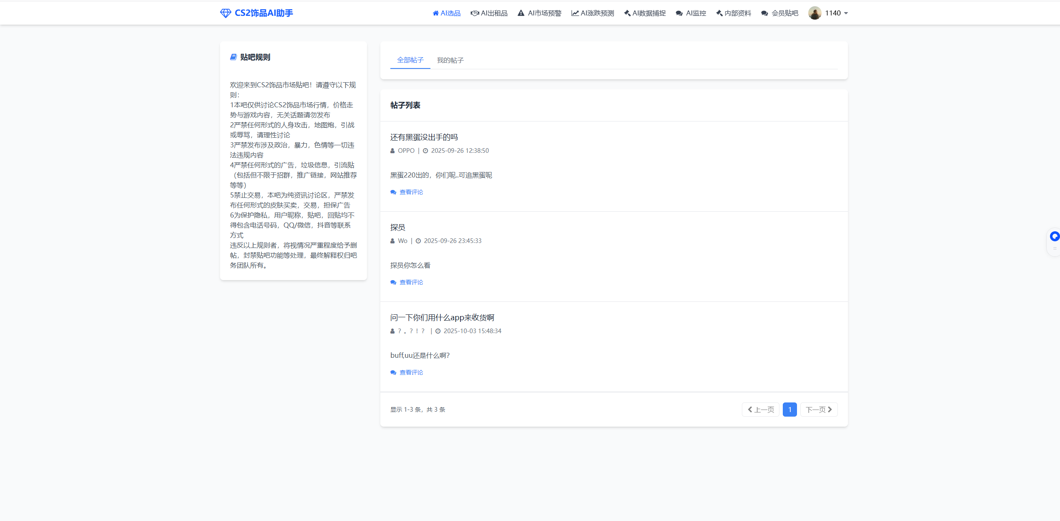1060x521 pixels.
Task: Click 上一页 previous page button
Action: click(x=761, y=410)
